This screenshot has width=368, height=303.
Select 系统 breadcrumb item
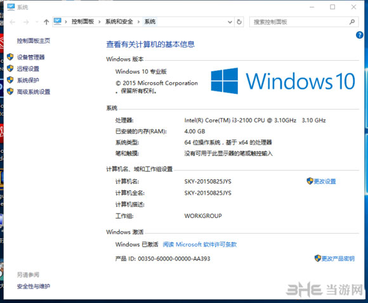point(150,22)
